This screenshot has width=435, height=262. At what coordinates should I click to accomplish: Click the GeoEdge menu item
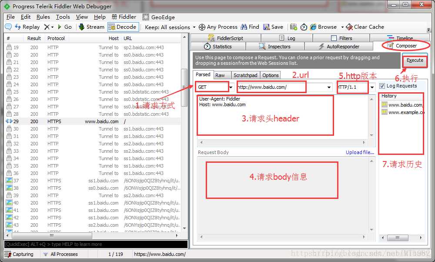point(159,17)
